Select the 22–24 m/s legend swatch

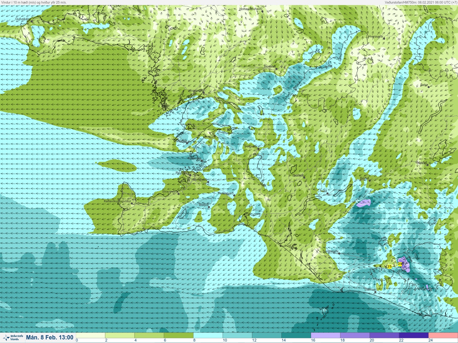click(414, 335)
